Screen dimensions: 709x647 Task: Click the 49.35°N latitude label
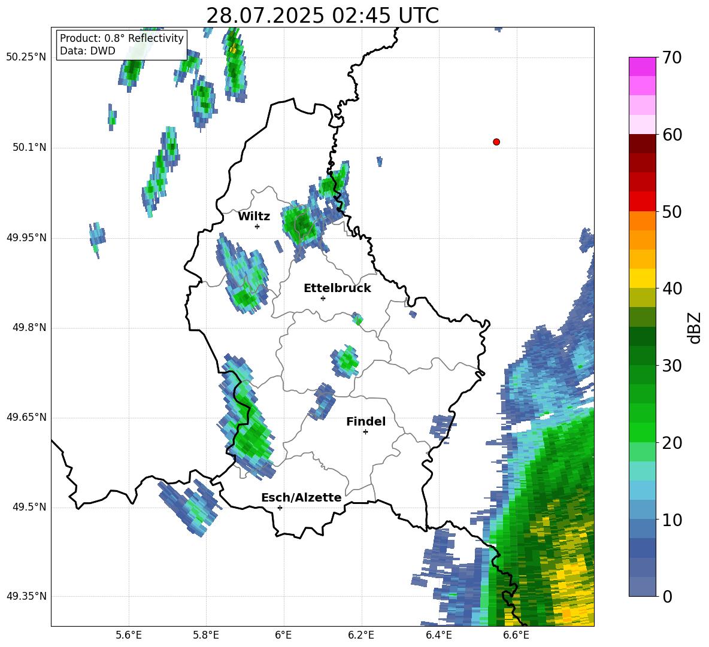pos(26,596)
